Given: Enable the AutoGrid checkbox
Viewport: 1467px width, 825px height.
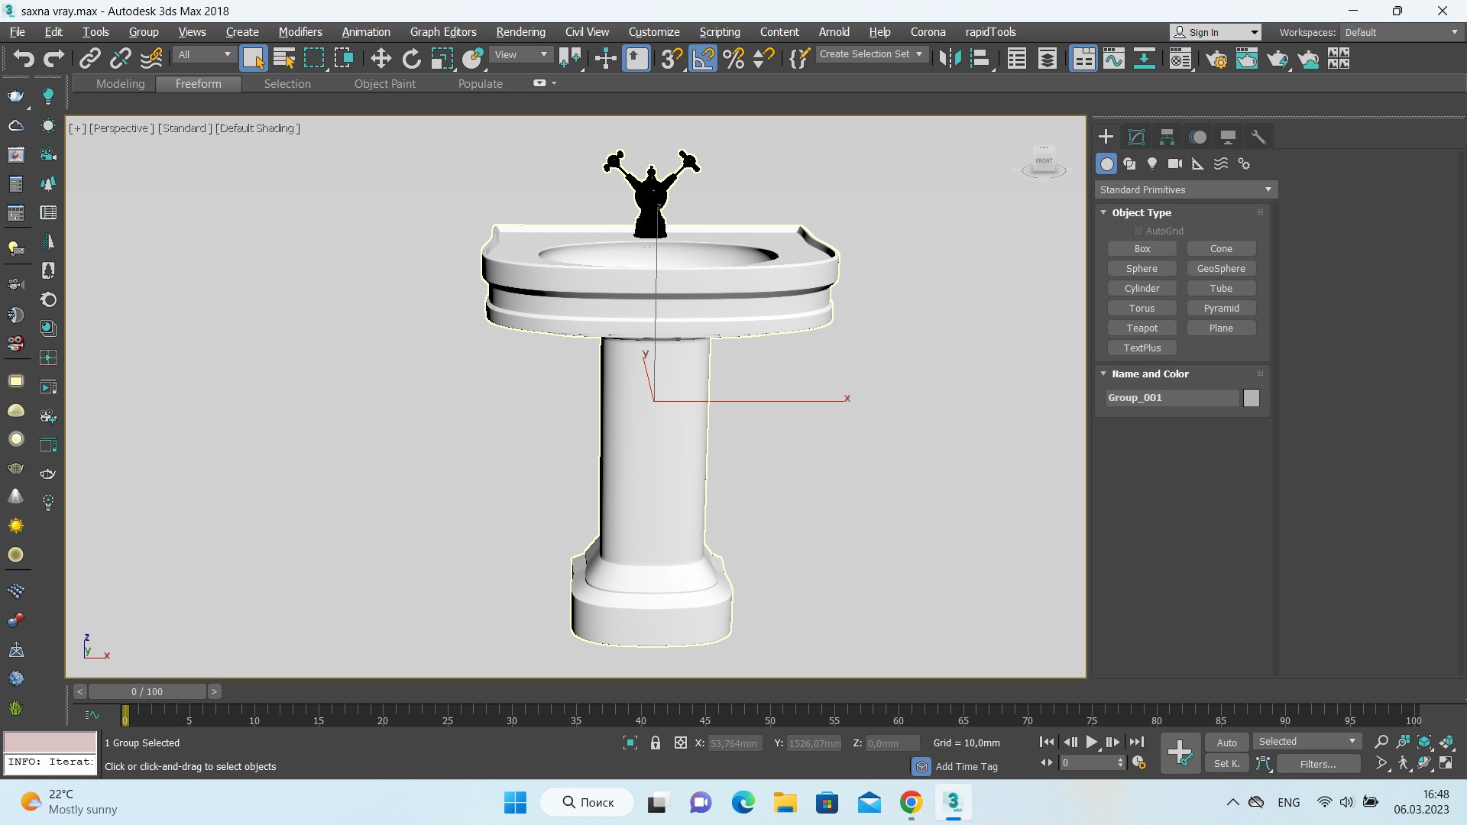Looking at the screenshot, I should coord(1138,231).
